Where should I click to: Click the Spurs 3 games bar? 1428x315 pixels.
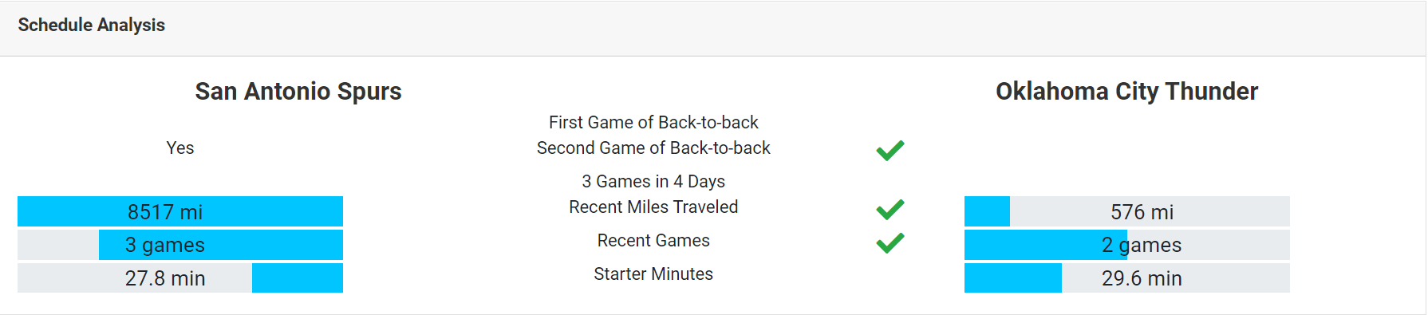point(180,245)
